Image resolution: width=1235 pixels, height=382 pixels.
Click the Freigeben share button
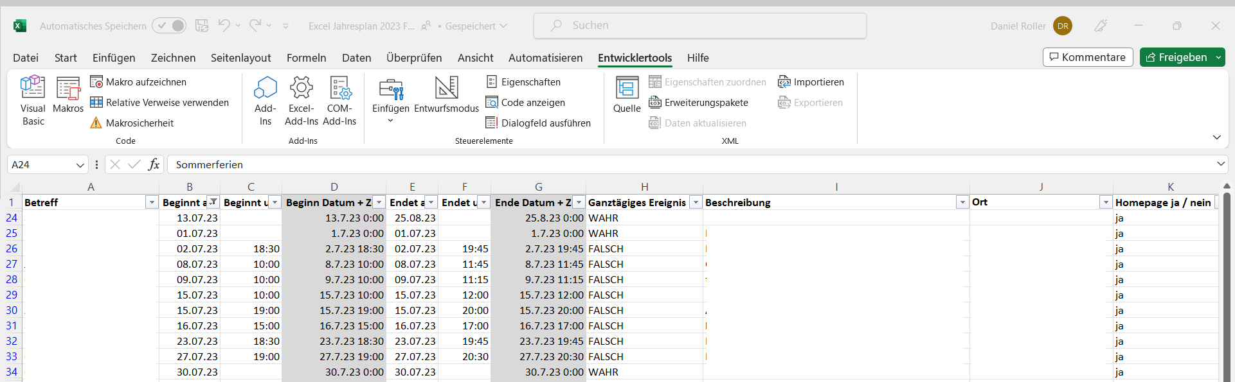(1176, 57)
